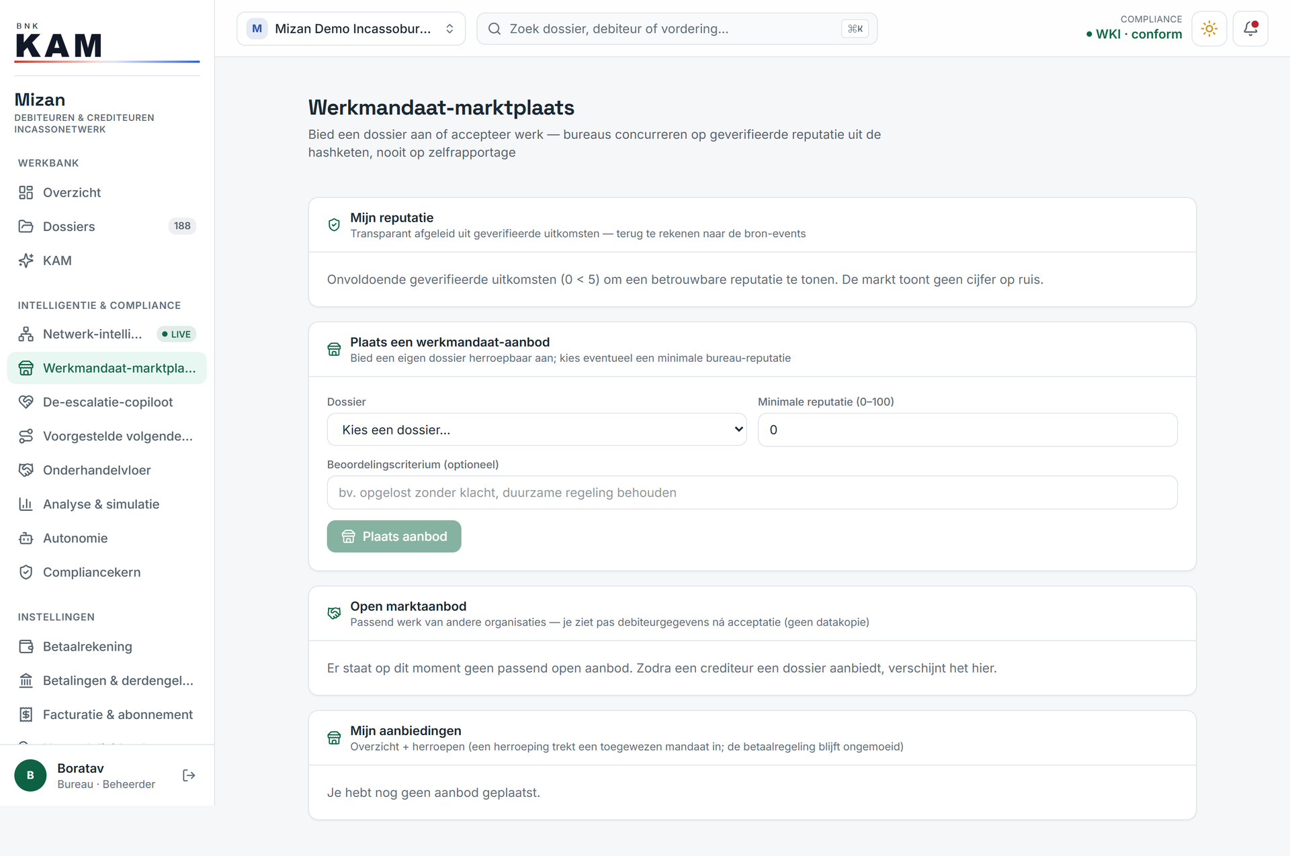
Task: Focus the Beoordelingscriterium text field
Action: [x=752, y=493]
